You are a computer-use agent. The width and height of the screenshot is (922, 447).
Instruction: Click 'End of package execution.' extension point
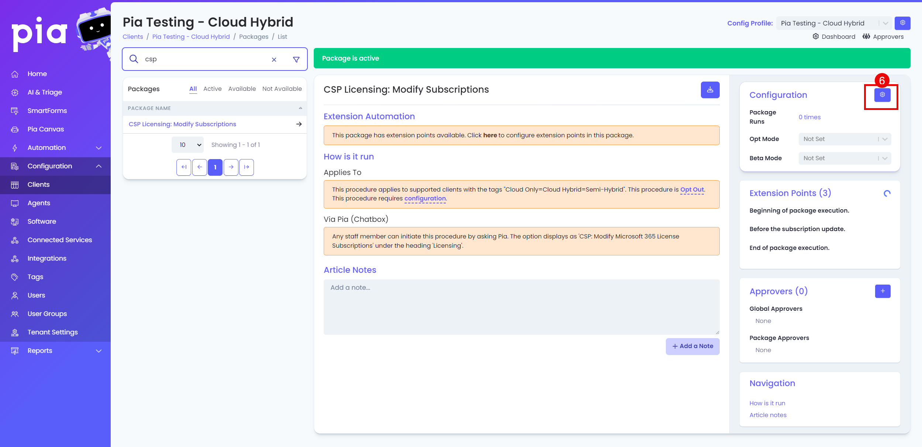(789, 248)
